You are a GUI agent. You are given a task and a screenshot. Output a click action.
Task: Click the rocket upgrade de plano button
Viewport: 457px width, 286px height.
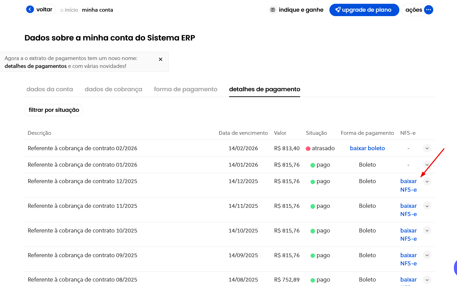point(364,10)
